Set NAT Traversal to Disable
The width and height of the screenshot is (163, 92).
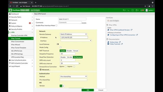point(69,51)
